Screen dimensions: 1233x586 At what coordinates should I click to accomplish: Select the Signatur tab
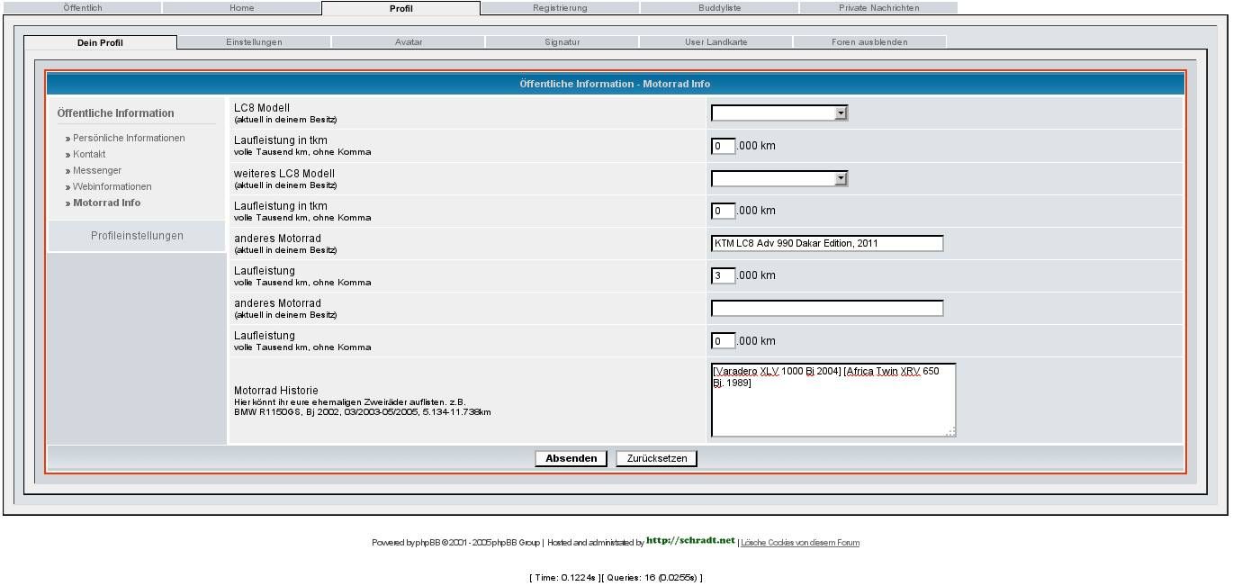pyautogui.click(x=562, y=42)
